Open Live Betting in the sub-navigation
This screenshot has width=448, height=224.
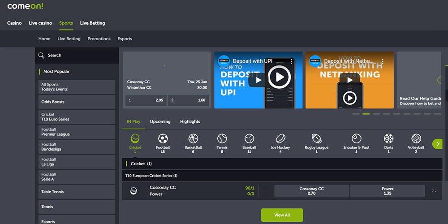pyautogui.click(x=69, y=39)
